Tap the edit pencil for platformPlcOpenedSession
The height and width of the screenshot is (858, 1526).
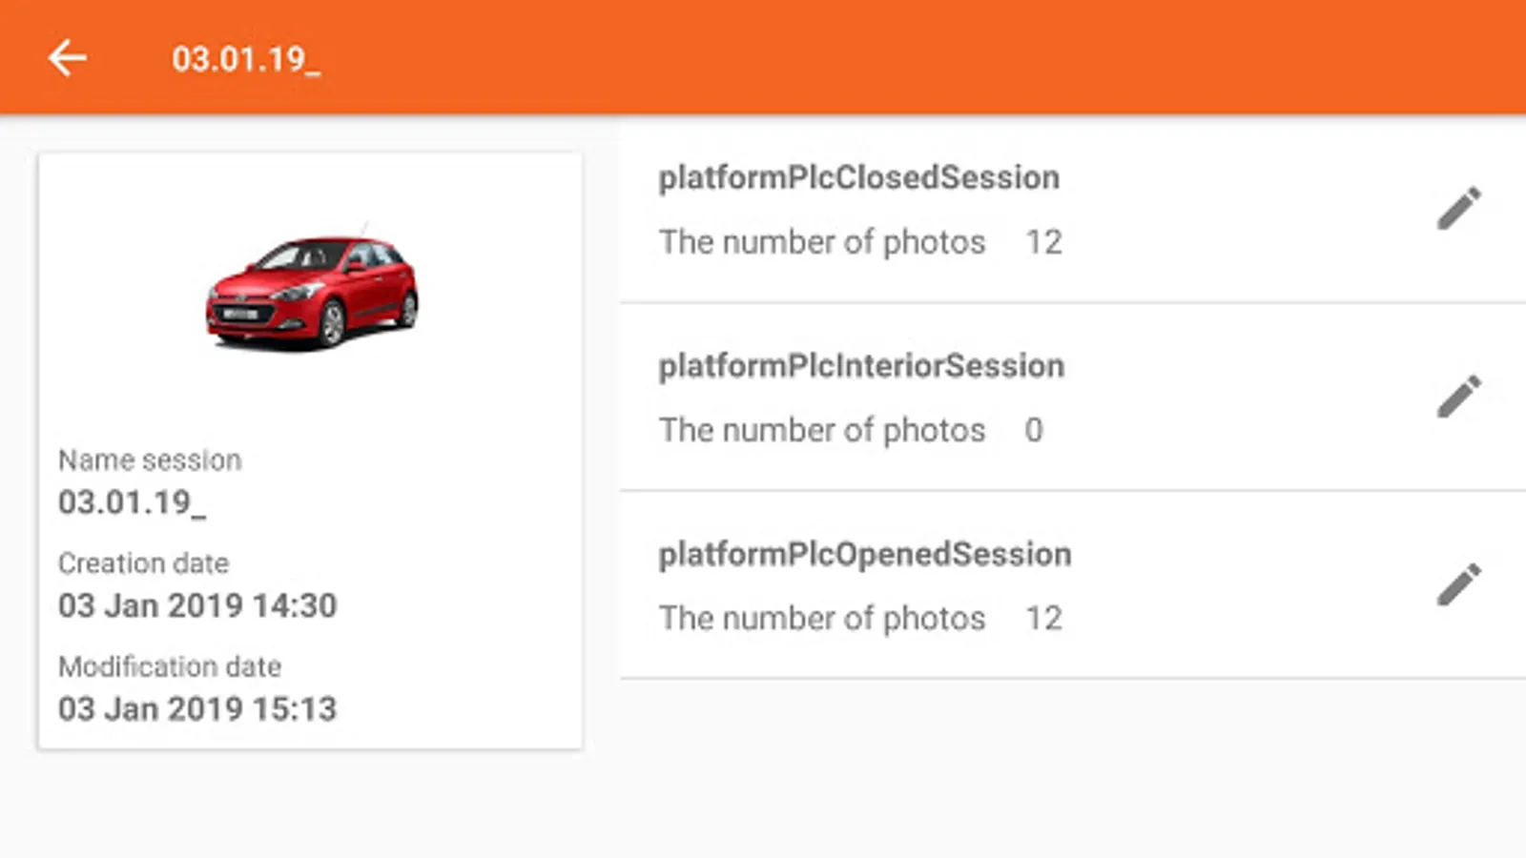click(1459, 584)
